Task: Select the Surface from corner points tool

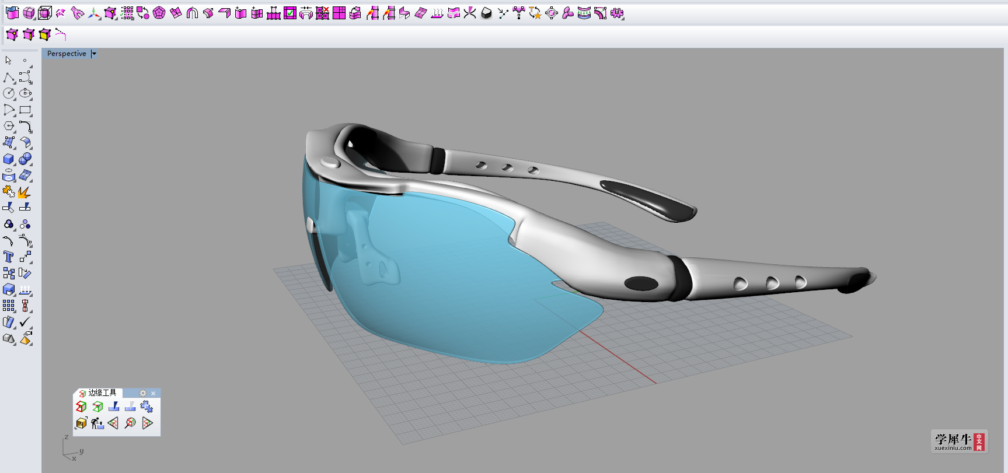Action: [9, 142]
